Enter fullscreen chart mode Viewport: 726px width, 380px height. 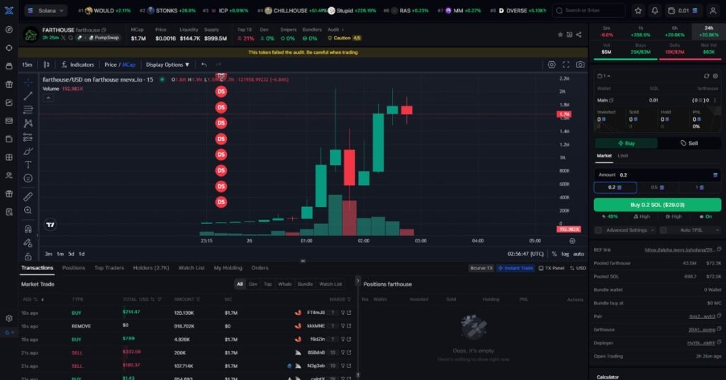pyautogui.click(x=566, y=65)
